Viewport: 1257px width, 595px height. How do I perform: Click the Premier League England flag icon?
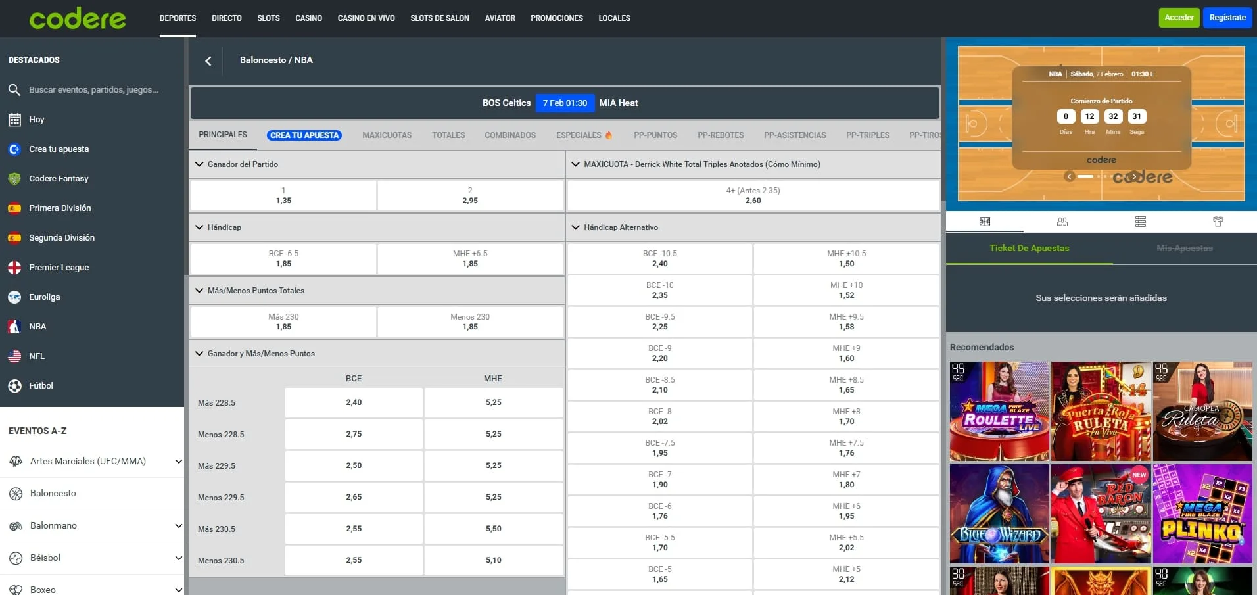pos(14,268)
